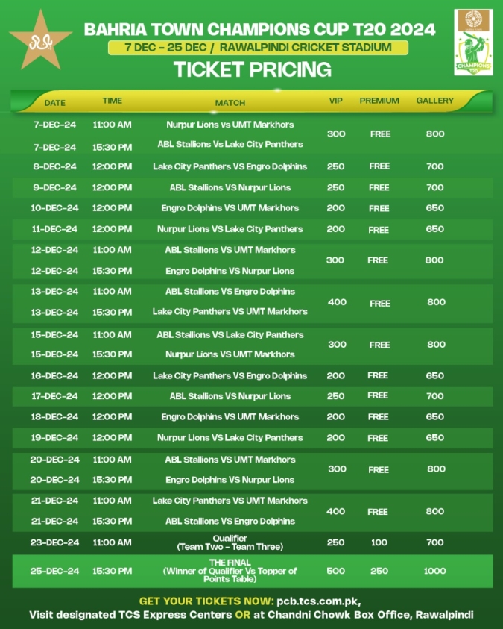The width and height of the screenshot is (503, 629).
Task: Select the GALLERY column header
Action: pos(435,101)
